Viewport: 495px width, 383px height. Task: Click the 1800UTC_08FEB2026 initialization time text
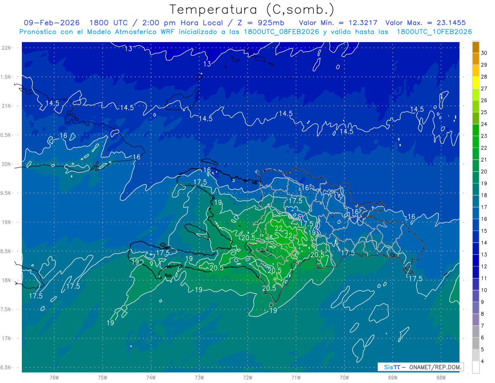(x=281, y=32)
